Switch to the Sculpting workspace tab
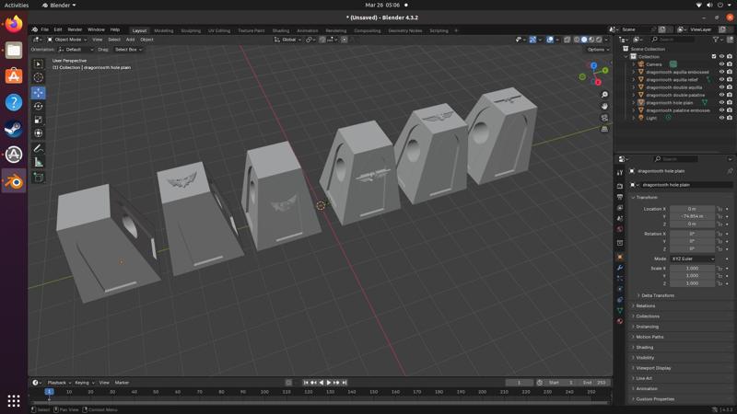The width and height of the screenshot is (737, 414). click(x=191, y=30)
